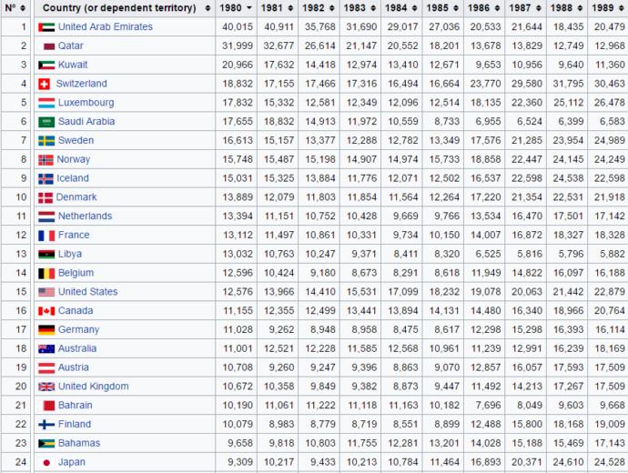Select Luxembourg's 1989 value 26,478
The image size is (628, 473).
(x=609, y=103)
